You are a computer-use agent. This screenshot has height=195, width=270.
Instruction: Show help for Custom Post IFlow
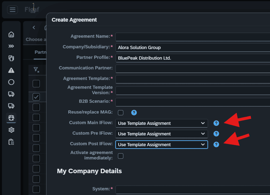(x=216, y=144)
